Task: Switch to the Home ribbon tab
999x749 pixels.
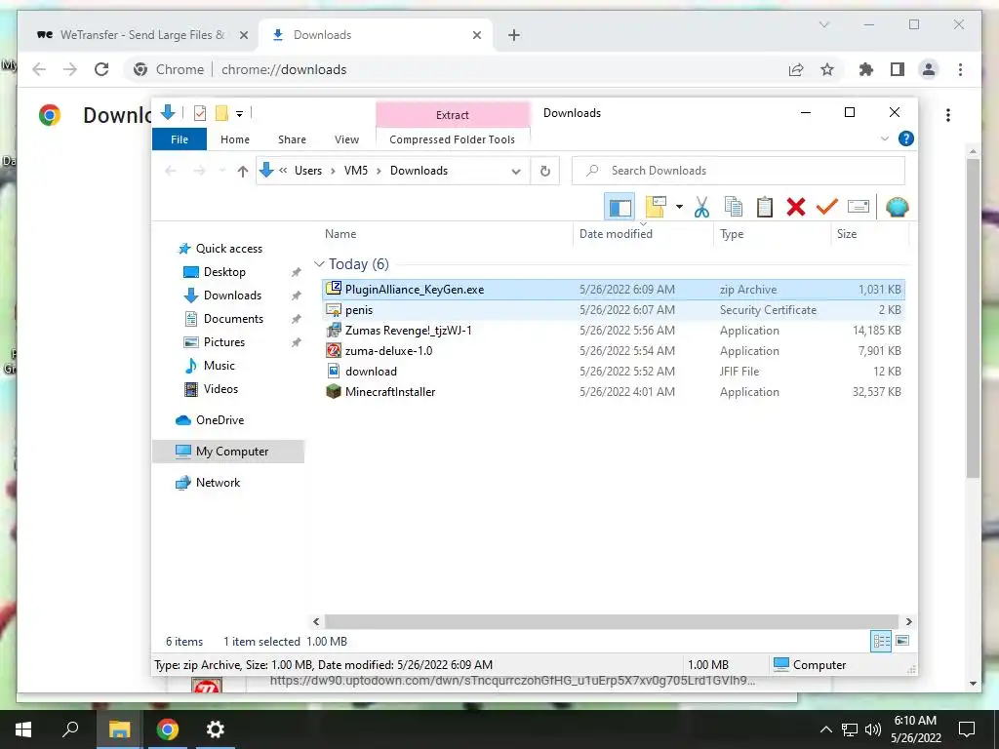Action: coord(235,139)
